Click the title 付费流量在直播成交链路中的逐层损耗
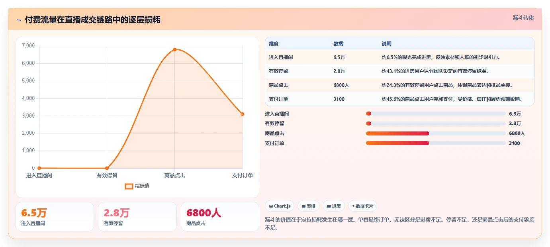Screen dimensions: 550x247 click(92, 20)
